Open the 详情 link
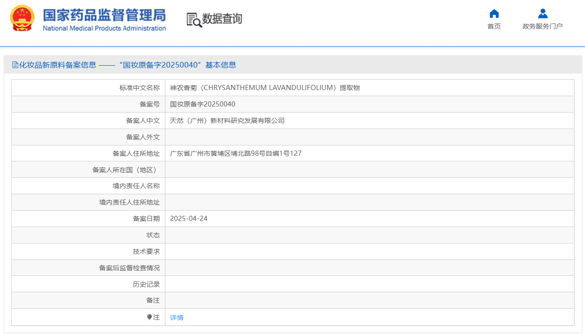The width and height of the screenshot is (585, 334). (x=177, y=318)
